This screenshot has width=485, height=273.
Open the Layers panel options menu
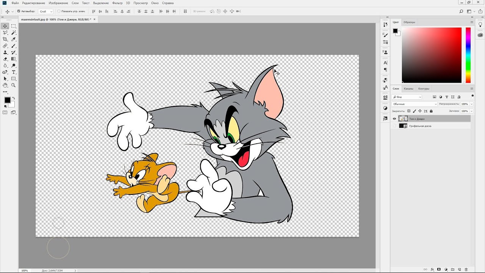(x=472, y=88)
